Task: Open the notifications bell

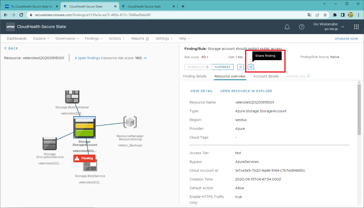Action: [x=287, y=27]
